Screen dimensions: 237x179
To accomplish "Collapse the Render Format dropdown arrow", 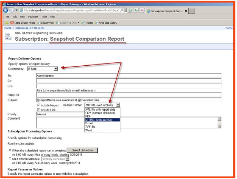I will [x=118, y=105].
